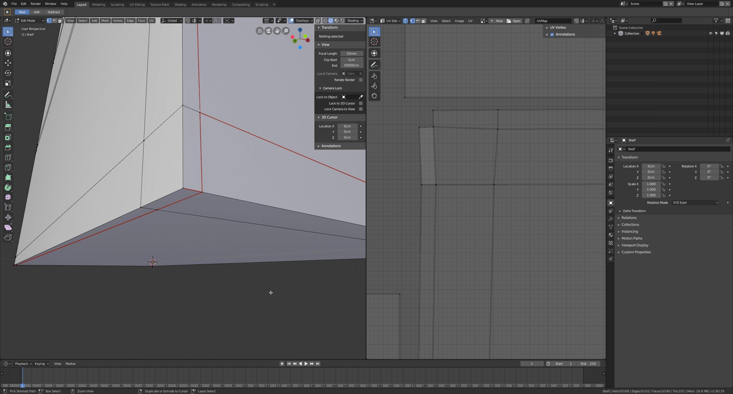The width and height of the screenshot is (733, 394).
Task: Click the viewport zoom magnifier icon
Action: [x=286, y=31]
